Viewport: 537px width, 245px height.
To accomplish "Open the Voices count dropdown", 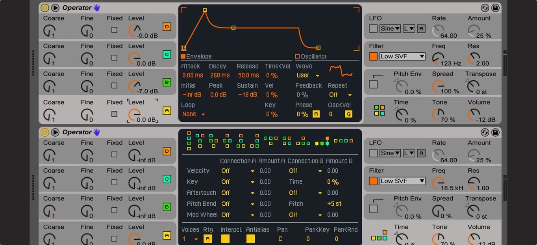I will click(x=190, y=239).
